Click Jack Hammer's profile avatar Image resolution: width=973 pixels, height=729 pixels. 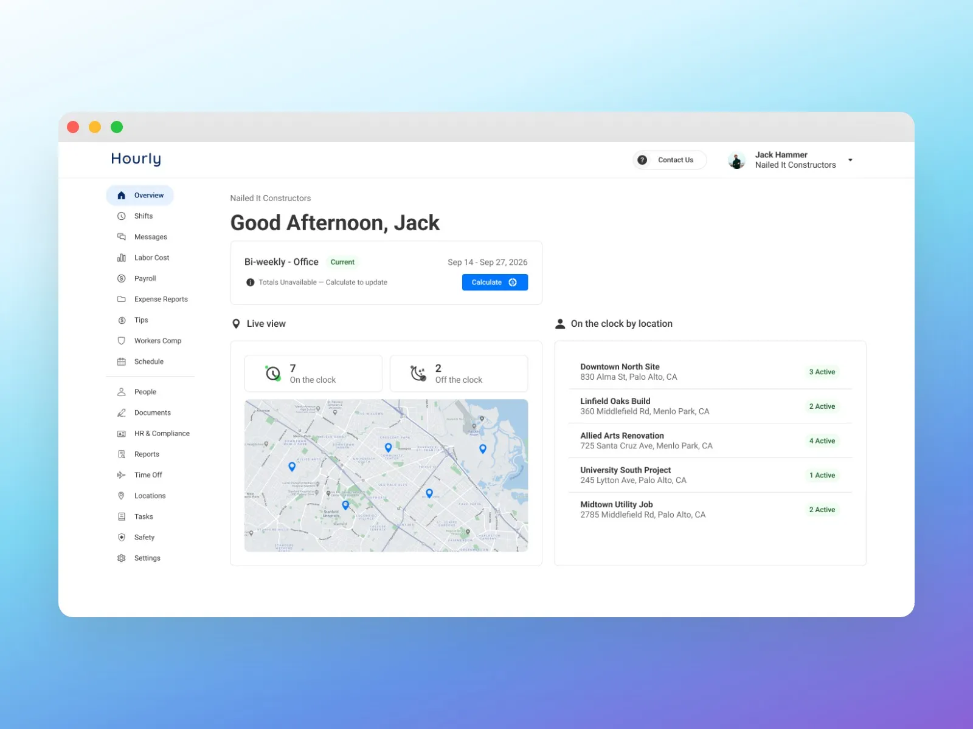(737, 160)
